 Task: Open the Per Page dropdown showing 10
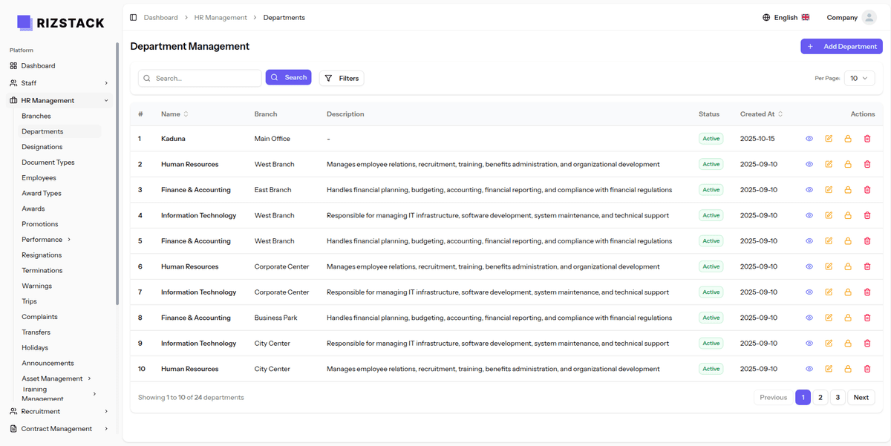click(x=858, y=77)
